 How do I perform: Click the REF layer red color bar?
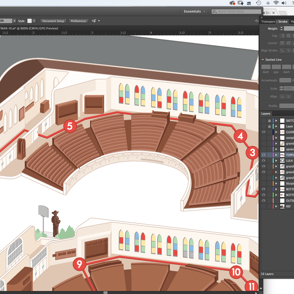pyautogui.click(x=273, y=206)
